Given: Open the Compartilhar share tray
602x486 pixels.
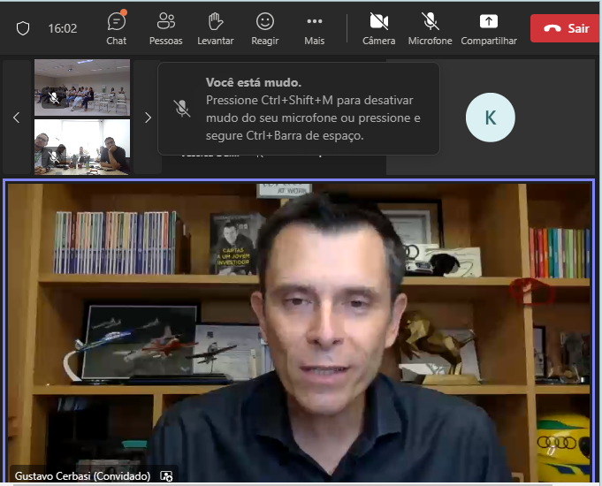Looking at the screenshot, I should 489,28.
